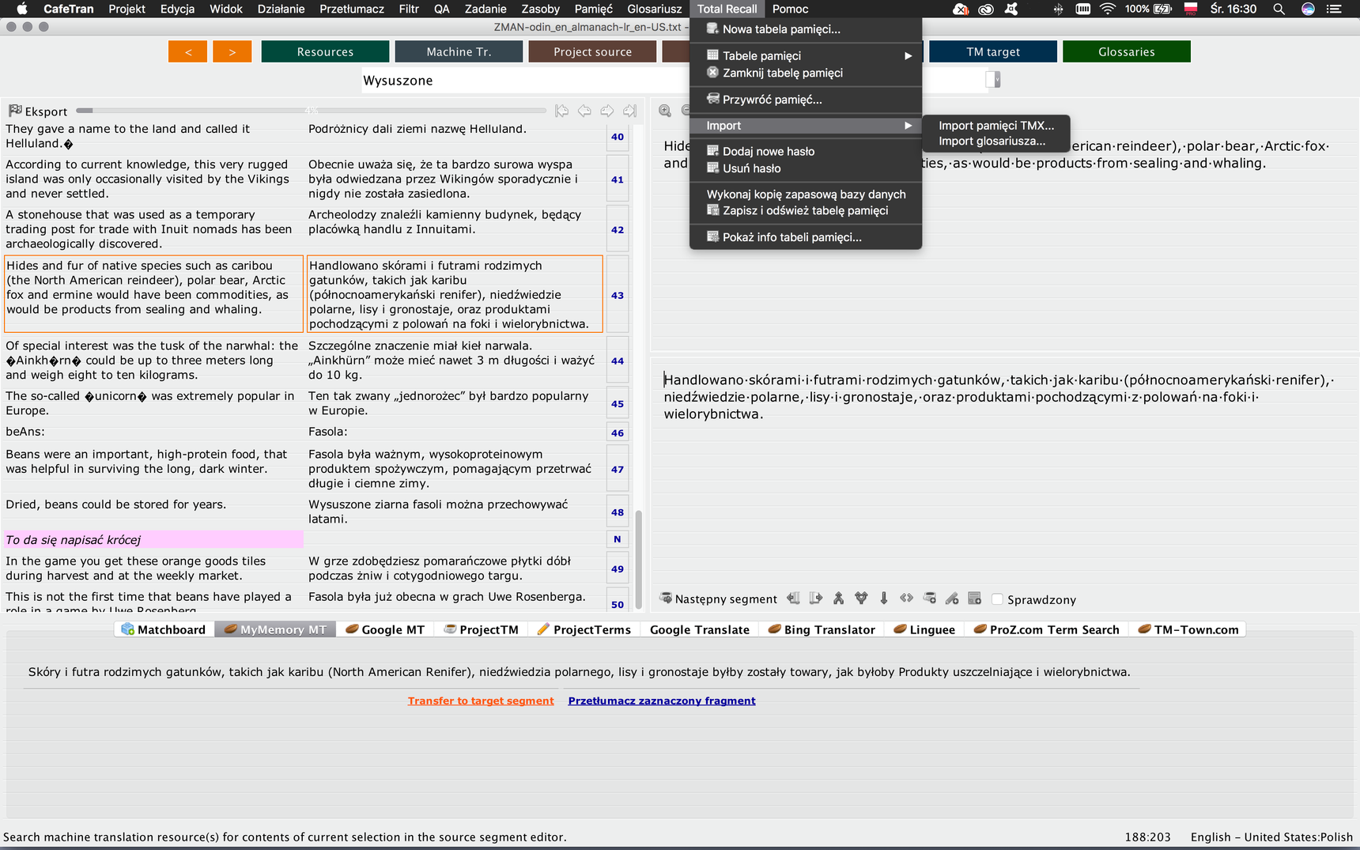Switch to the MyMemory MT tab
Image resolution: width=1360 pixels, height=850 pixels.
pyautogui.click(x=275, y=629)
